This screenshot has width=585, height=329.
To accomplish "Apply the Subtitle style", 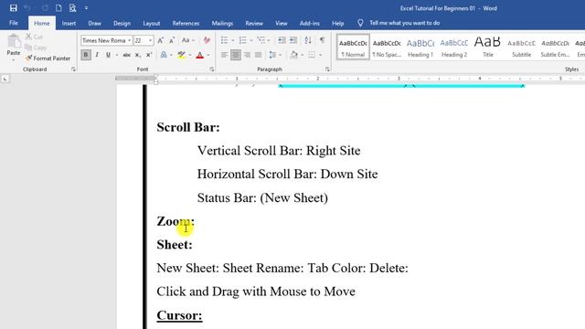I will 521,48.
